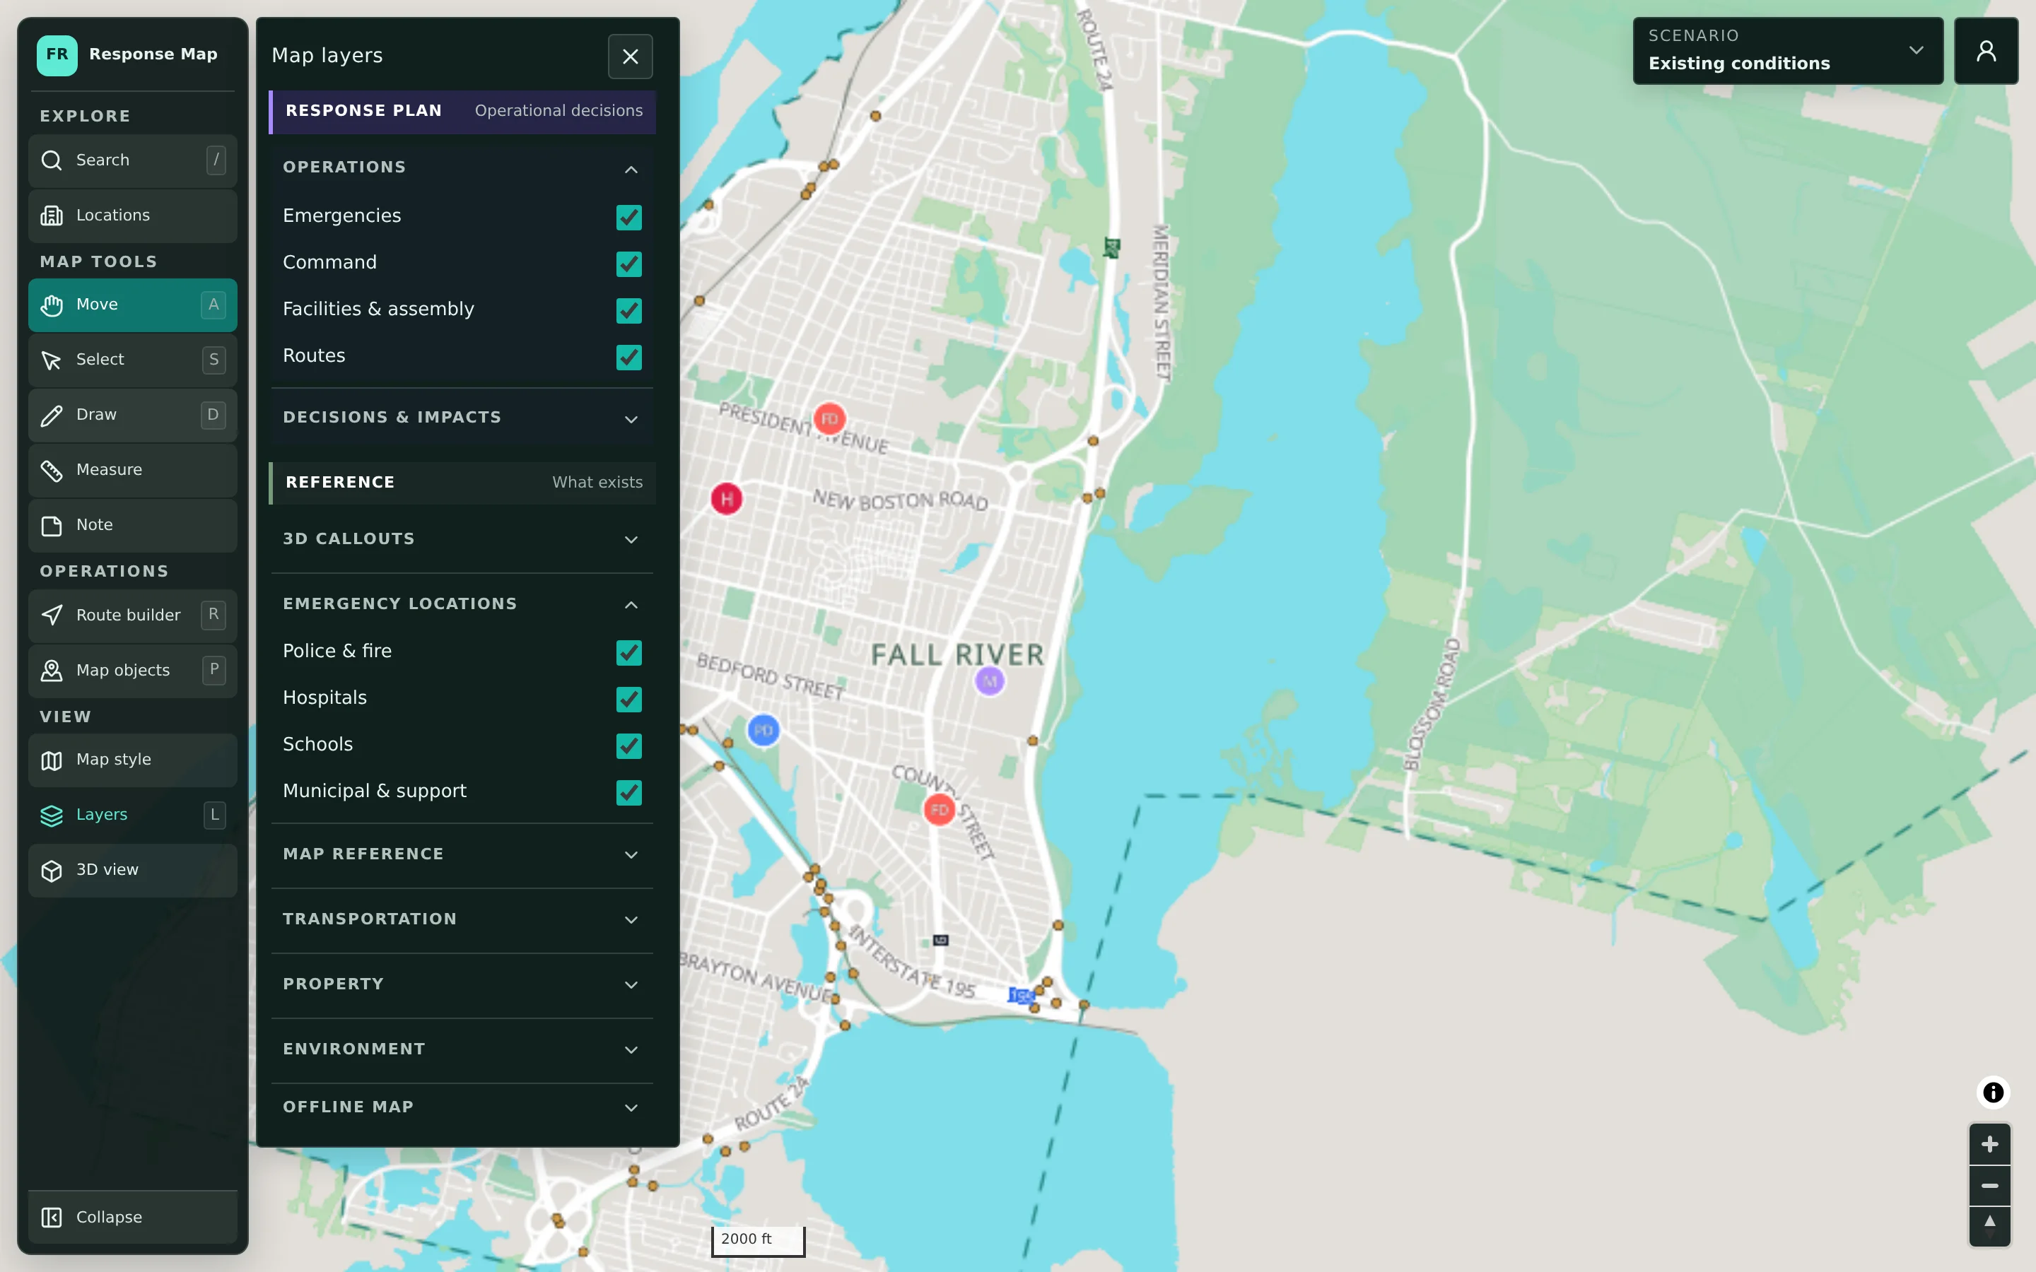
Task: Click the blue PD police marker
Action: point(763,730)
